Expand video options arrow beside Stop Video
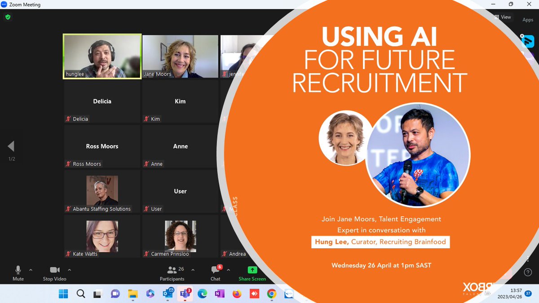Image resolution: width=539 pixels, height=303 pixels. 69,270
